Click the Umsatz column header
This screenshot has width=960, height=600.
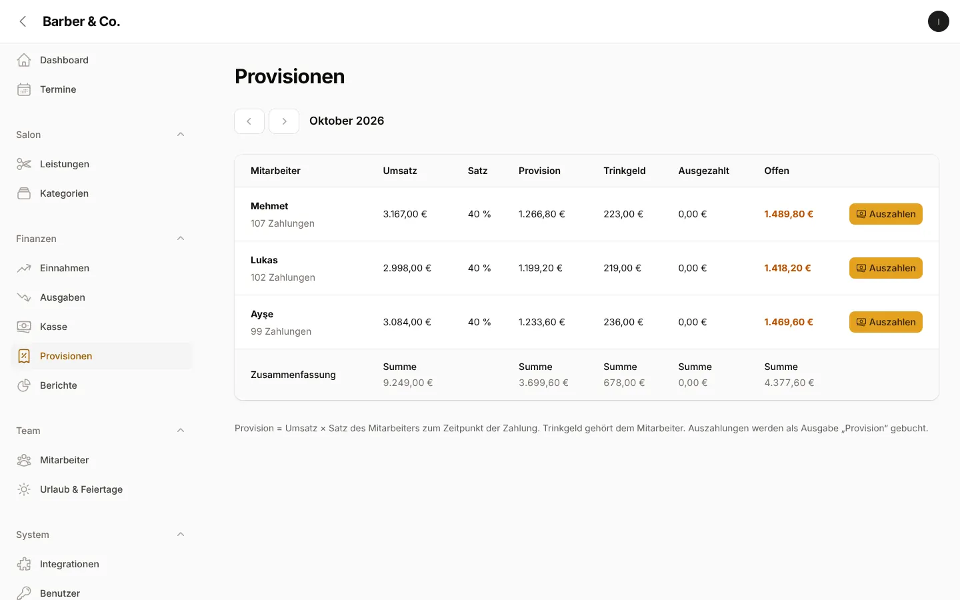point(400,171)
